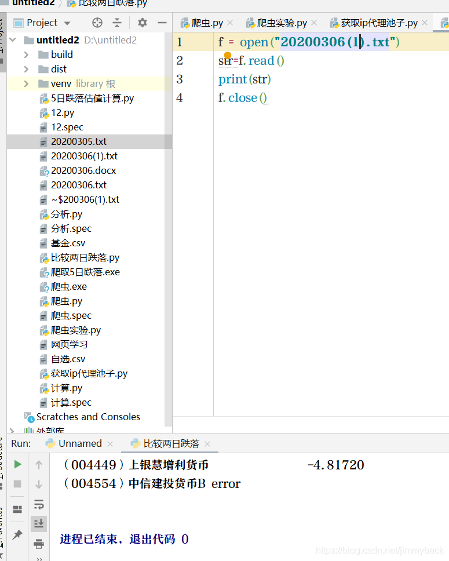Click the Stop run button
This screenshot has height=561, width=449.
17,484
